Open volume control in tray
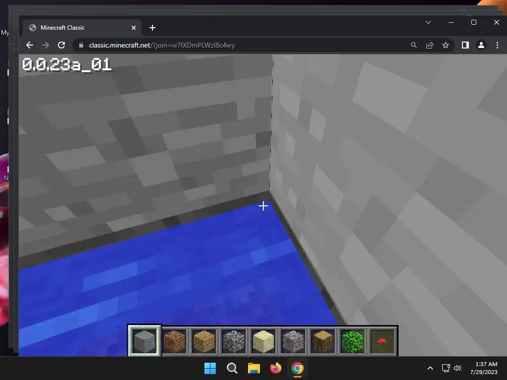 coord(457,368)
